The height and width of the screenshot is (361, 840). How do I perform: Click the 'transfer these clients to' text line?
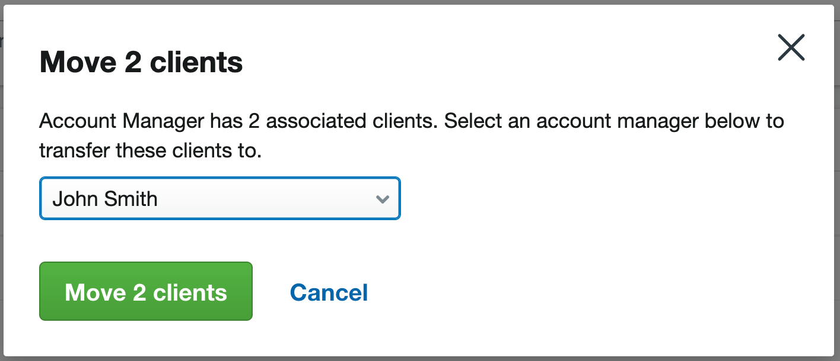[151, 151]
